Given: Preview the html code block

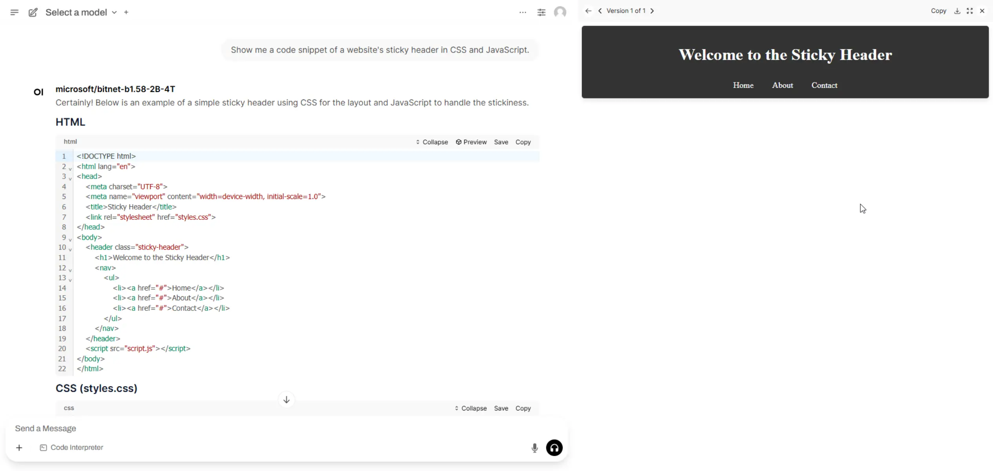Looking at the screenshot, I should coord(471,142).
